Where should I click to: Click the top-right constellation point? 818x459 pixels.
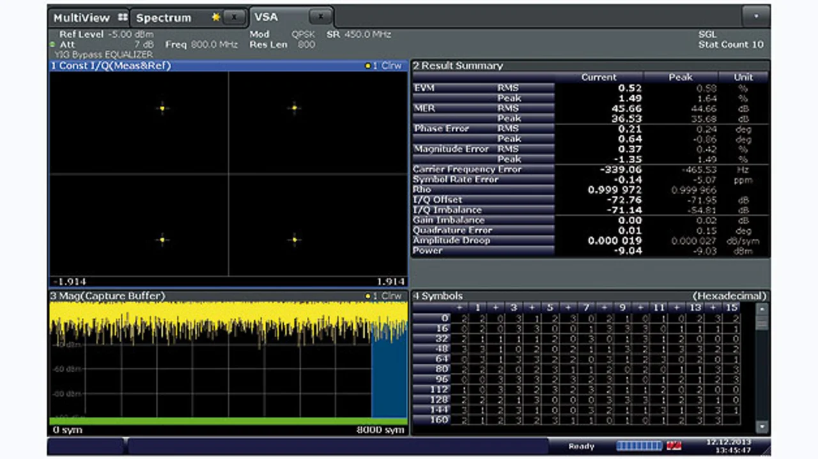click(x=295, y=108)
